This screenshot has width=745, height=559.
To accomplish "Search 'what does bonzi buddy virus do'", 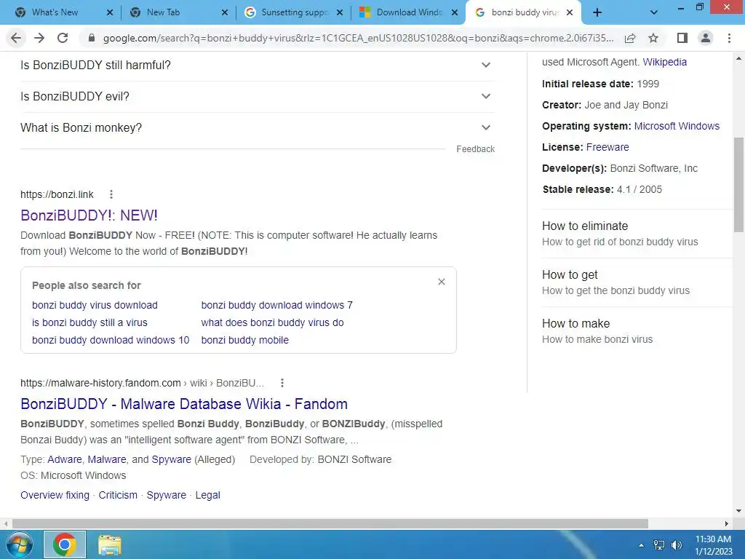I will (x=272, y=322).
